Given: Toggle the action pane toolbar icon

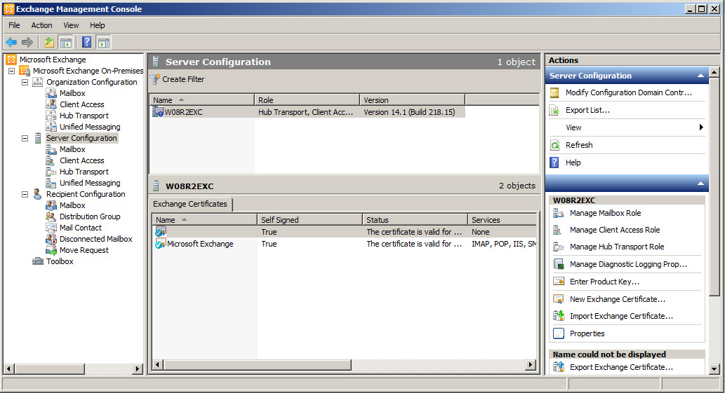Looking at the screenshot, I should (104, 43).
